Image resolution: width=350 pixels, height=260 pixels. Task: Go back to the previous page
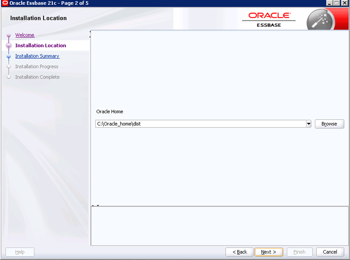tap(240, 252)
